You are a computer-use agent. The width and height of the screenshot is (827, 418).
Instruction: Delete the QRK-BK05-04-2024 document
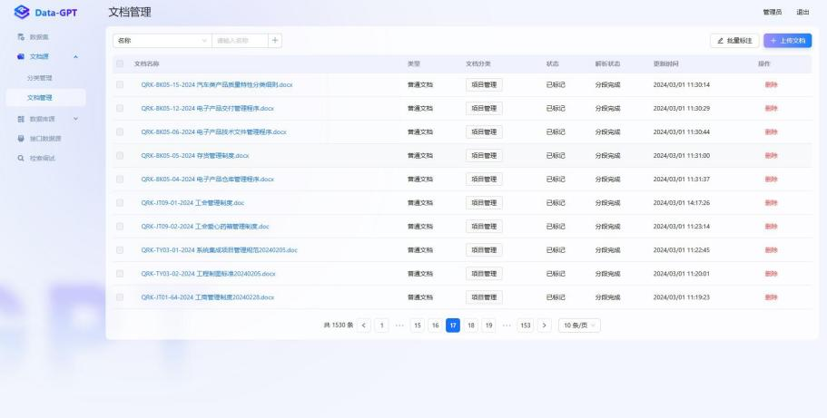771,180
